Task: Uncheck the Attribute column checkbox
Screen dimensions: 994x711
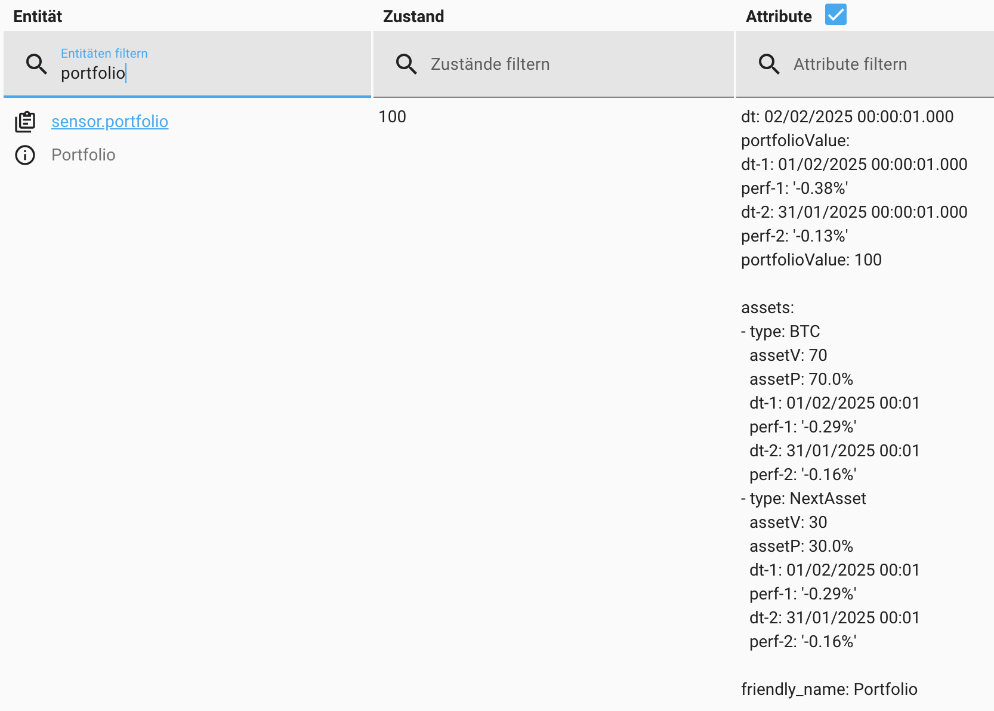Action: pos(835,15)
